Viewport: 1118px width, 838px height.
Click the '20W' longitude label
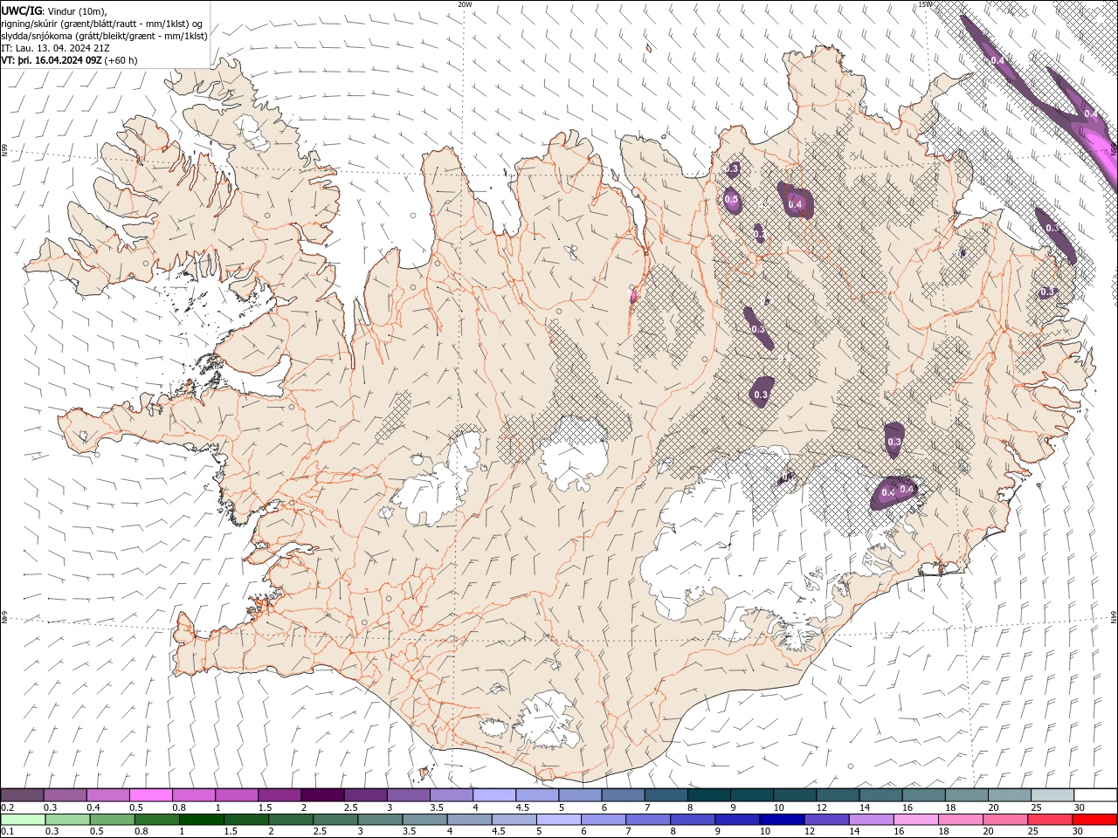(x=465, y=4)
